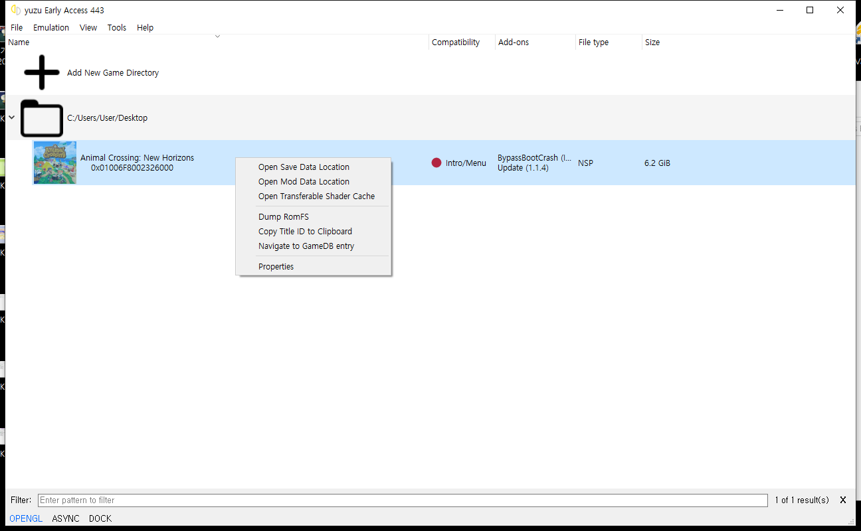Click the yuzu logo in title bar

tap(16, 10)
